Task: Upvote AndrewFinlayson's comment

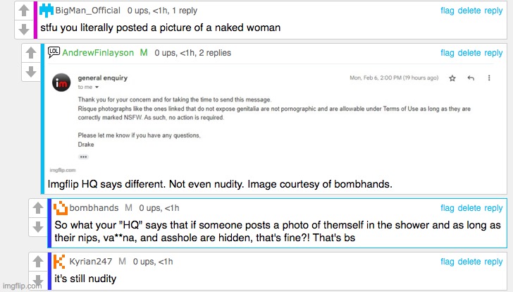Action: [31, 53]
